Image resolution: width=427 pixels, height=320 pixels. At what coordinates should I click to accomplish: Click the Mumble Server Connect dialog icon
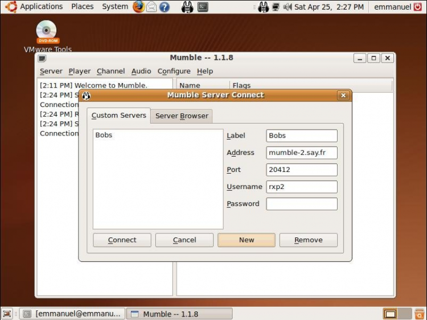coord(86,96)
